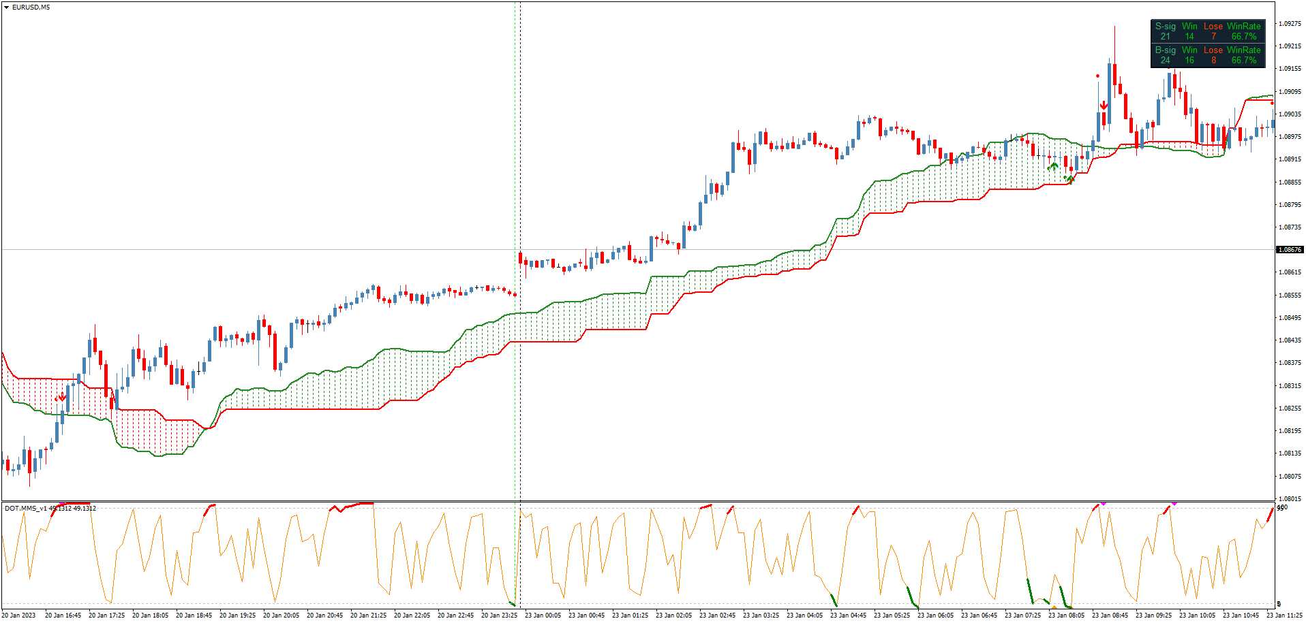Screen dimensions: 1306x623
Task: Expand the EURUSD,M5 chart title arrow
Action: pos(6,7)
